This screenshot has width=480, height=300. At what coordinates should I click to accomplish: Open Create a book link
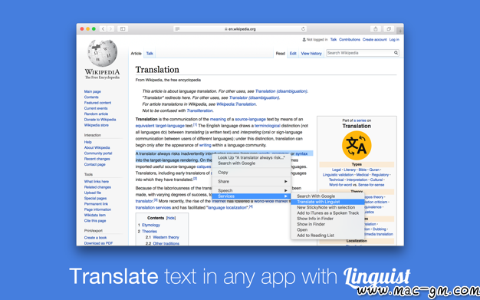click(96, 238)
